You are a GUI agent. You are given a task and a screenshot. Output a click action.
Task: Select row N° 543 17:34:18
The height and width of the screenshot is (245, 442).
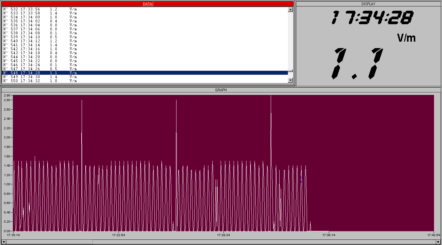145,53
